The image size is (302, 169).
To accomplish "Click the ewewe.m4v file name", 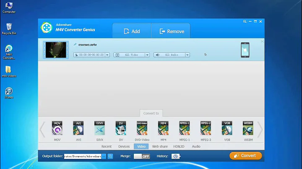I will pyautogui.click(x=88, y=45).
